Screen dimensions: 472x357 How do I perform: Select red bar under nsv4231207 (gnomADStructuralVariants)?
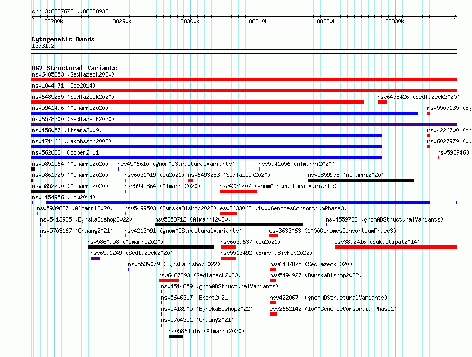point(238,191)
